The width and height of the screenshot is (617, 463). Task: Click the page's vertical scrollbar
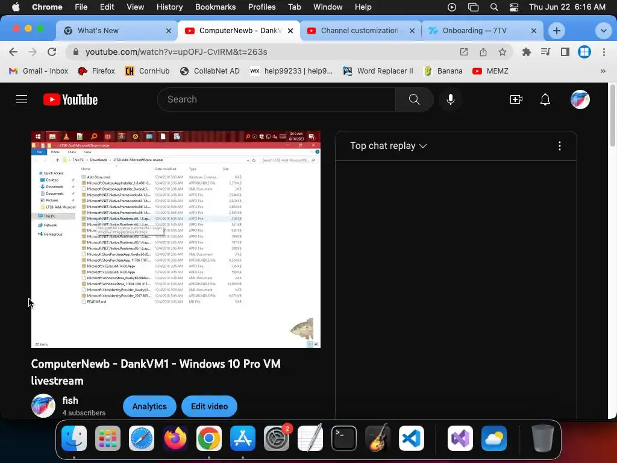pyautogui.click(x=612, y=116)
